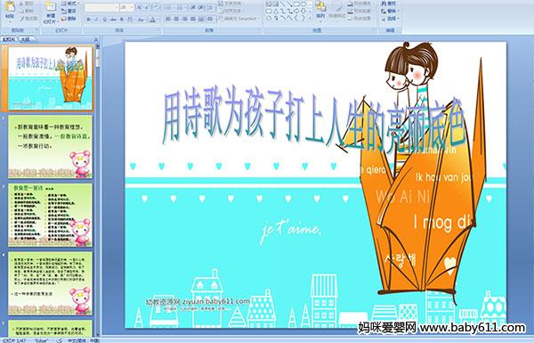Expand the shapes gallery More arrow

pos(310,18)
